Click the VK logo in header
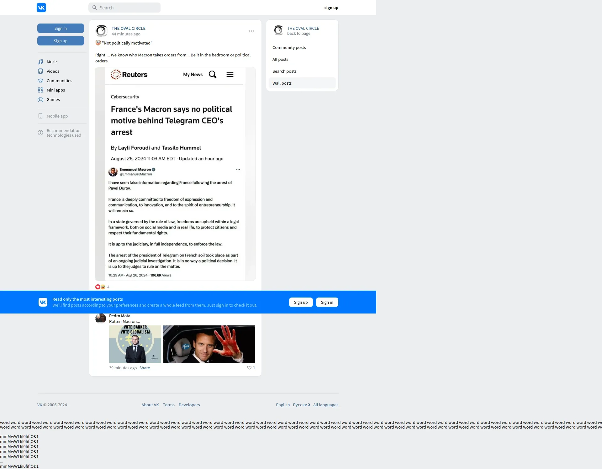602x469 pixels. (x=41, y=8)
